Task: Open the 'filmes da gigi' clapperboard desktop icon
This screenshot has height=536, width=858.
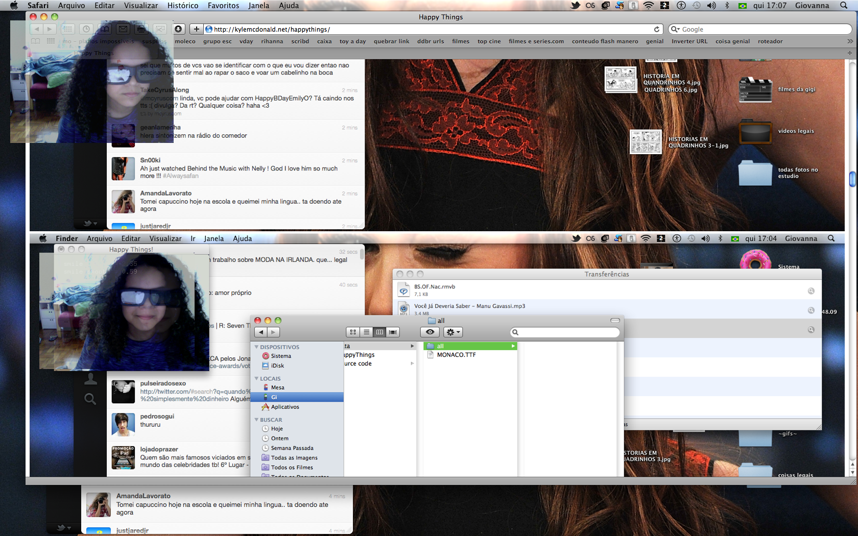Action: [755, 89]
